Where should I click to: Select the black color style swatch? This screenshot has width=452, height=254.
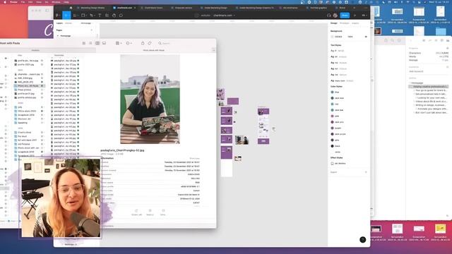[x=332, y=146]
